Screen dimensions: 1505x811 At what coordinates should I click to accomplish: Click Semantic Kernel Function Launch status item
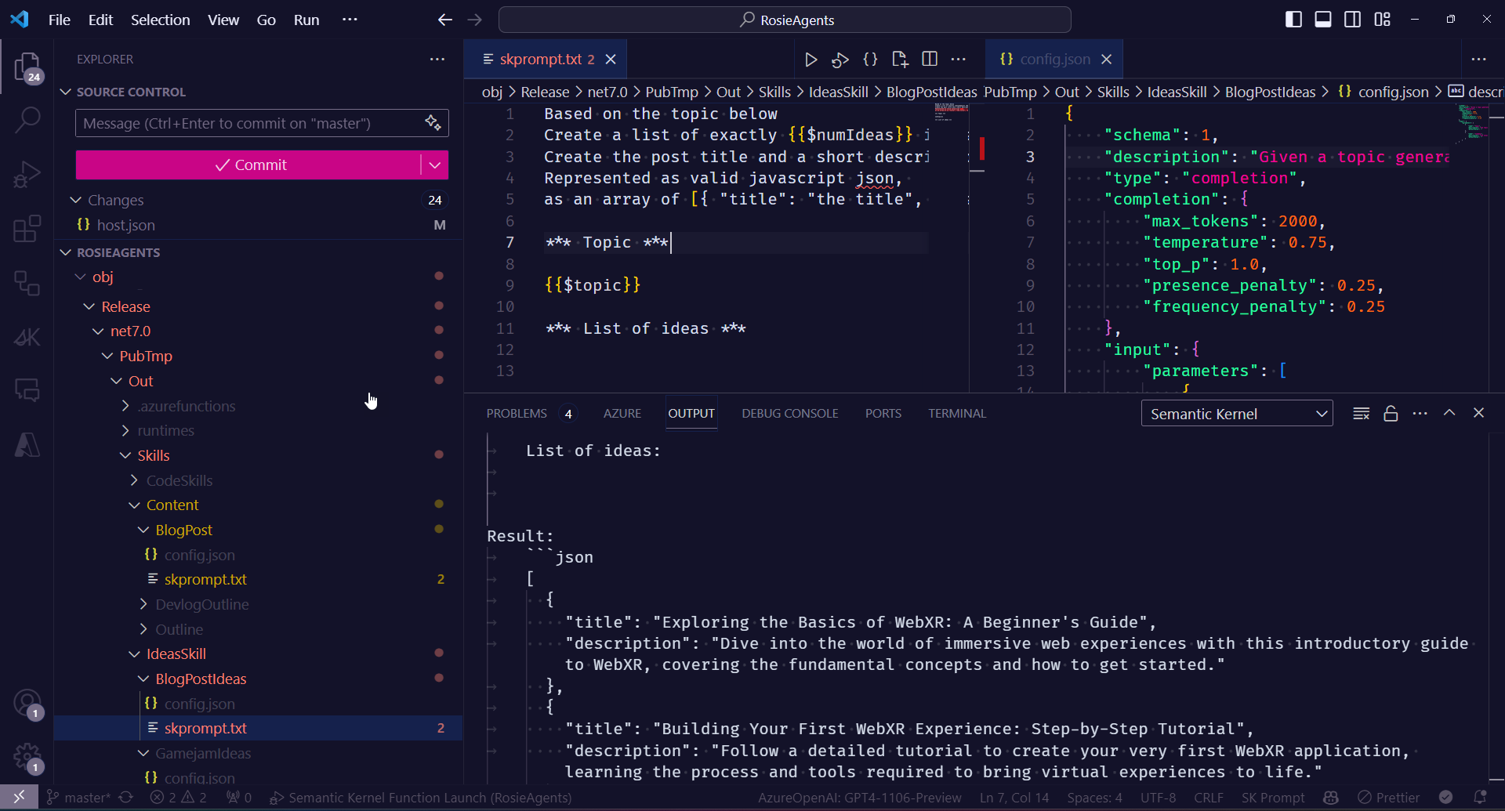[421, 798]
